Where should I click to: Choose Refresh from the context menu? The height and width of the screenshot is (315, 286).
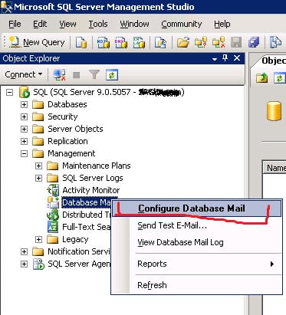pyautogui.click(x=196, y=285)
